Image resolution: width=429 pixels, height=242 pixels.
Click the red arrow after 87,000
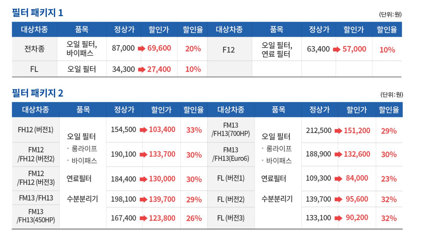click(141, 49)
